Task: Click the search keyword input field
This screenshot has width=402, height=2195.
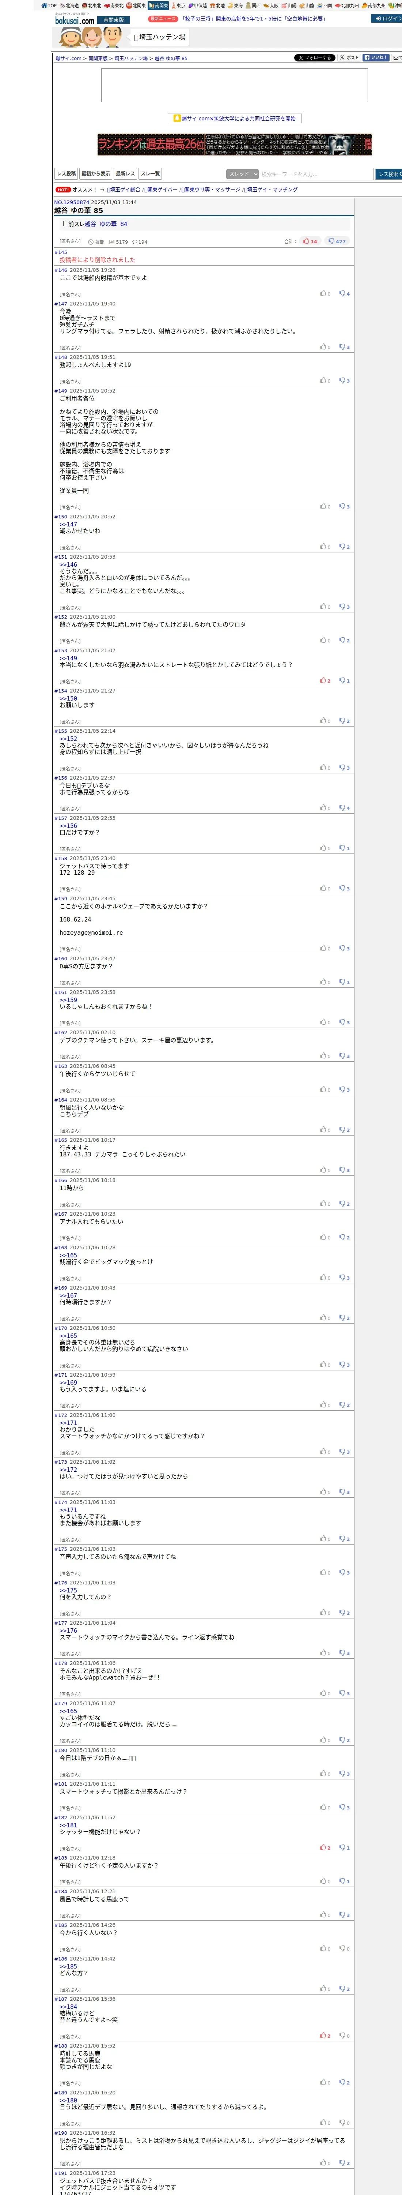Action: click(x=315, y=174)
